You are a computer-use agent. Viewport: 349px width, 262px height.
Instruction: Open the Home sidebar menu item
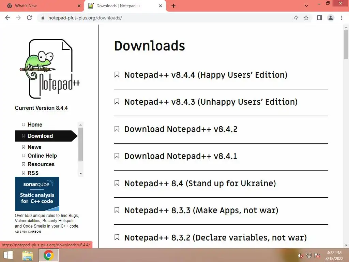pos(35,125)
